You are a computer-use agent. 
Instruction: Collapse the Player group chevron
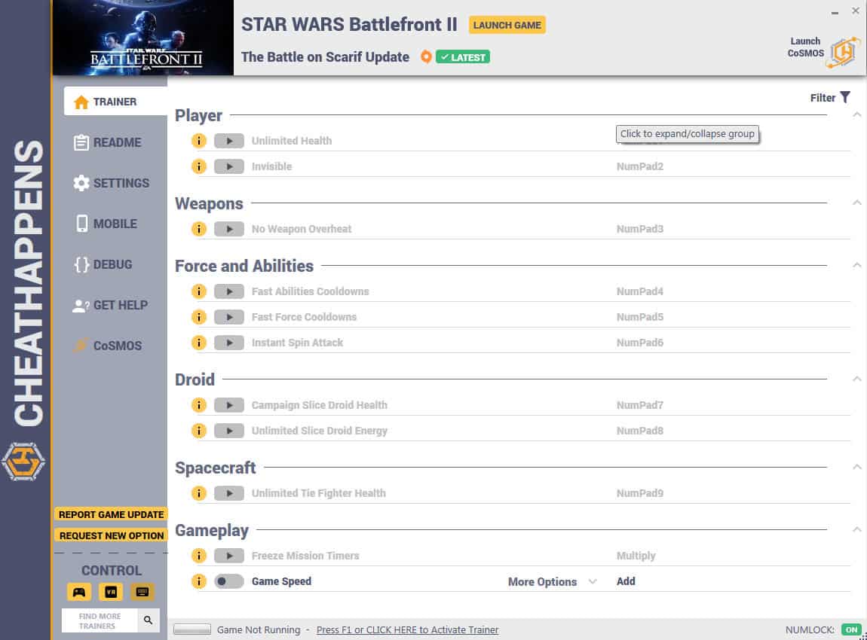coord(856,115)
